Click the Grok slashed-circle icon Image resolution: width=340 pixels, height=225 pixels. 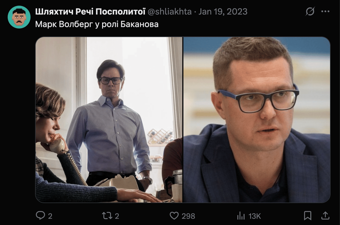tap(310, 11)
